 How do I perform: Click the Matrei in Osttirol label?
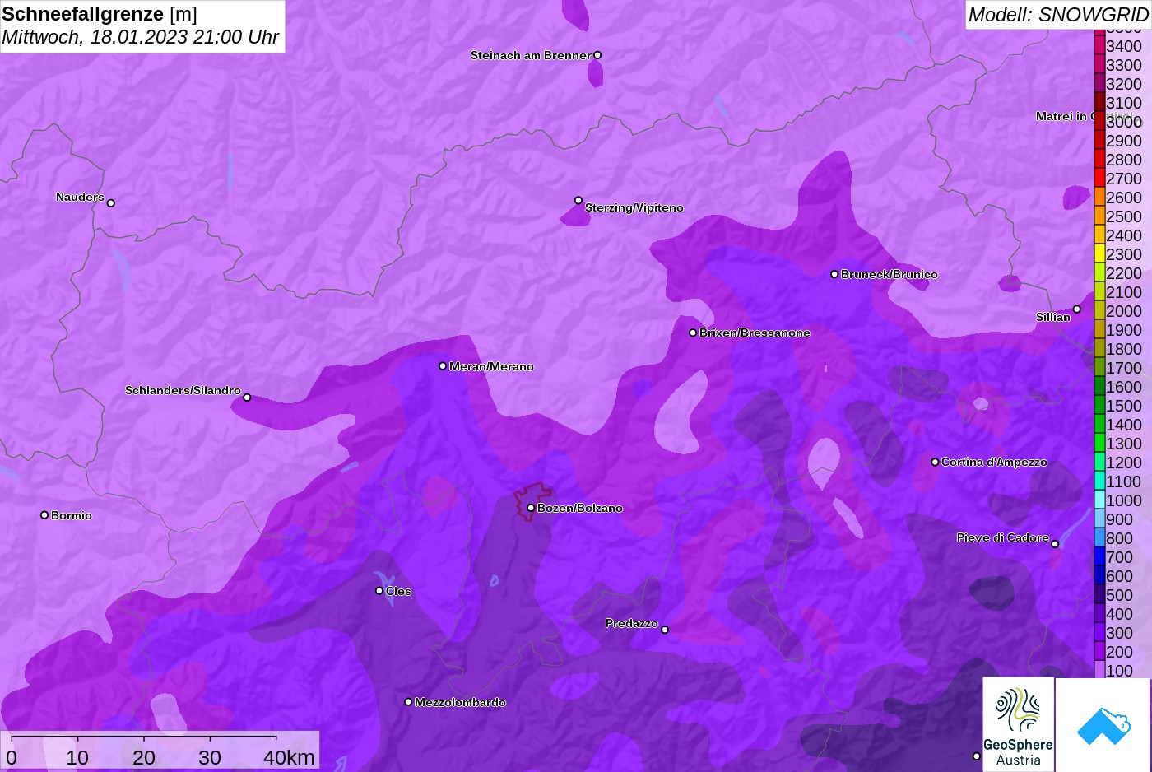click(x=1088, y=116)
